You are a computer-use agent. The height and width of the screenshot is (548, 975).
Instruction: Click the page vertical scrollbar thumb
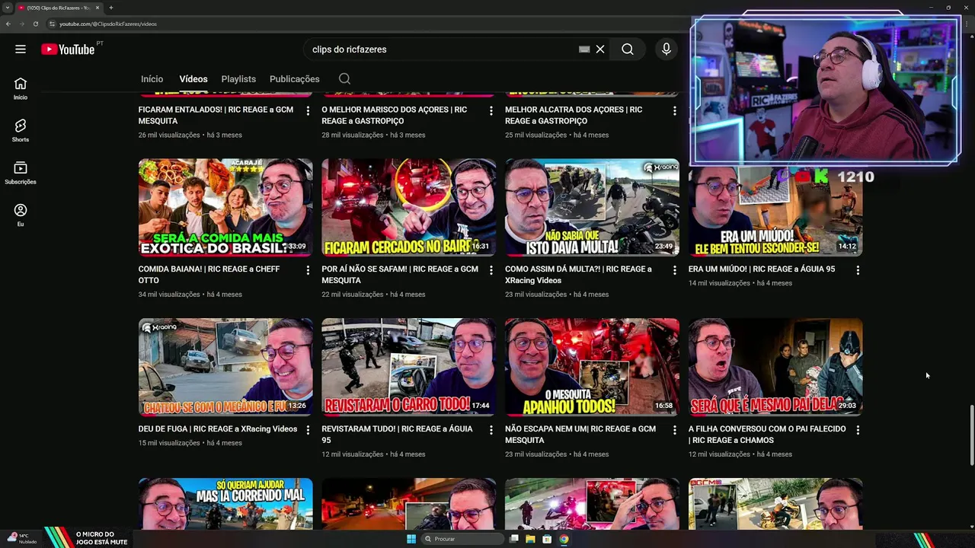pyautogui.click(x=971, y=435)
